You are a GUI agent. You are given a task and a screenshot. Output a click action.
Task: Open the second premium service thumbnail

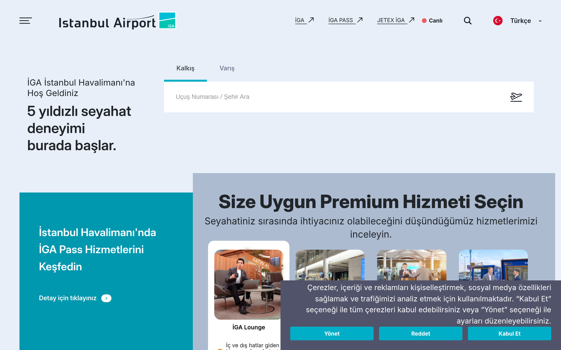coord(330,265)
